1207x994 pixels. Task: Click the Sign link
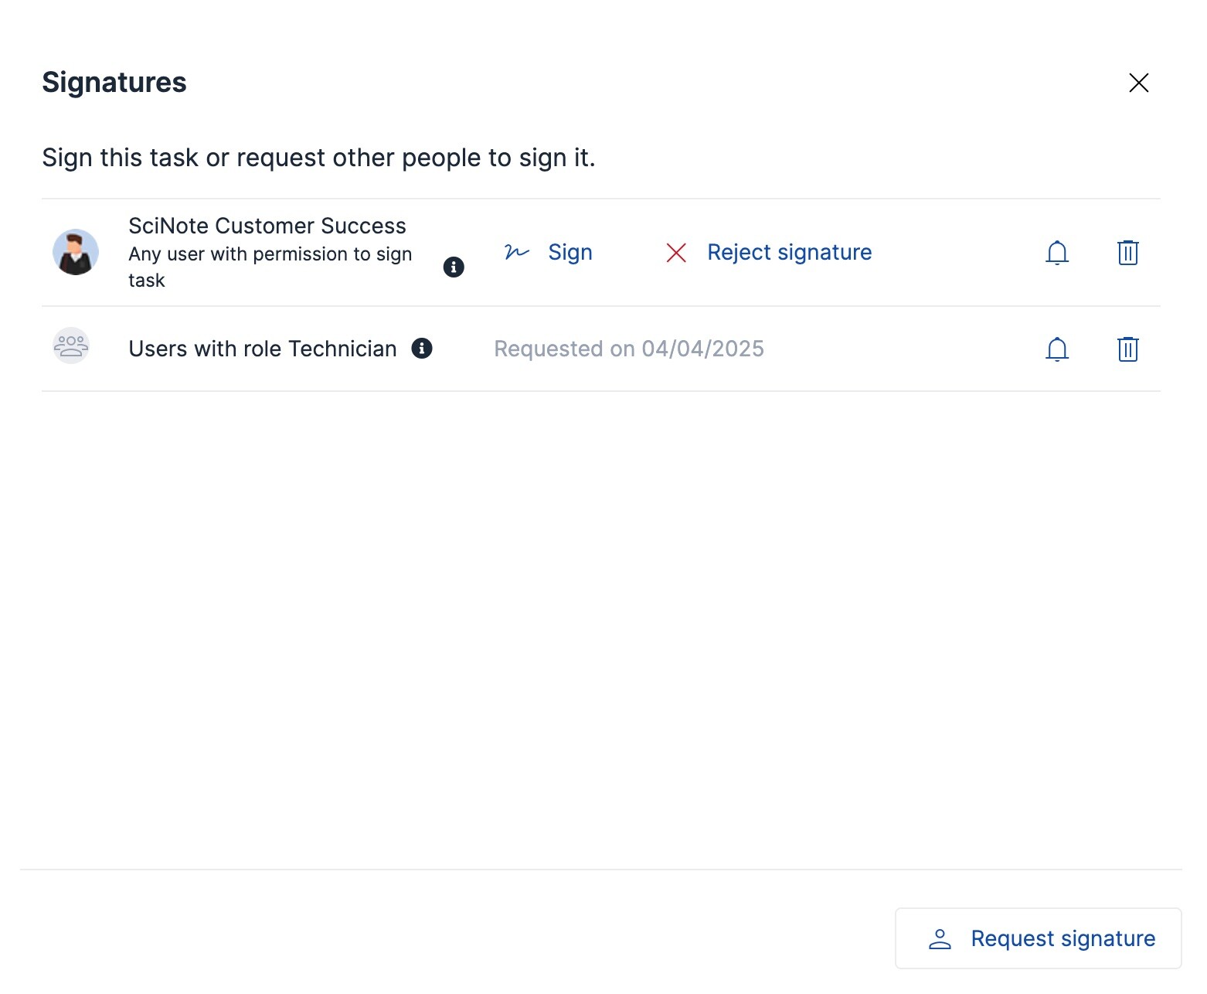coord(569,252)
